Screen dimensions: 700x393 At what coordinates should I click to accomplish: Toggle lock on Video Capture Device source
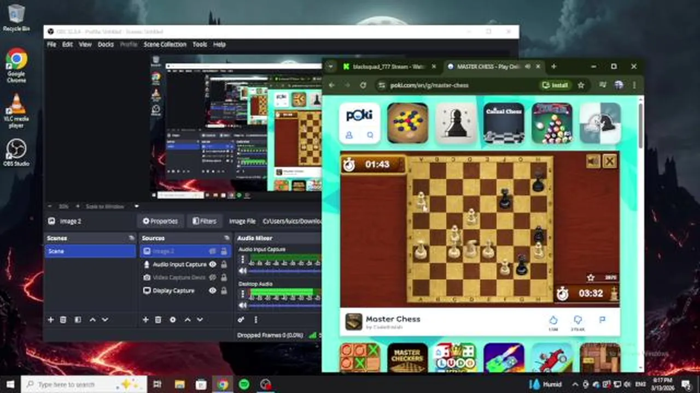click(224, 277)
